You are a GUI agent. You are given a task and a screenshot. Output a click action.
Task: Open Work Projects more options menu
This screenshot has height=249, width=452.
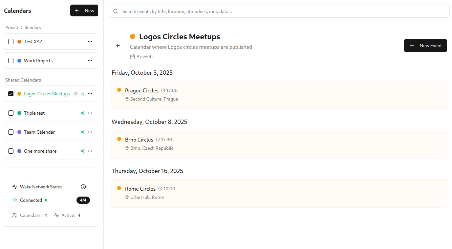pos(90,61)
